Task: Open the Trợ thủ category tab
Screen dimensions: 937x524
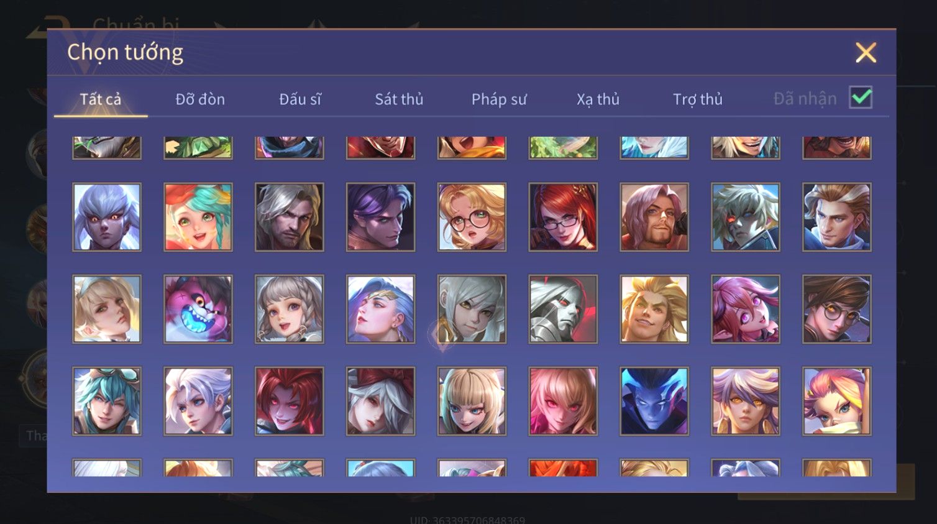Action: click(x=698, y=99)
